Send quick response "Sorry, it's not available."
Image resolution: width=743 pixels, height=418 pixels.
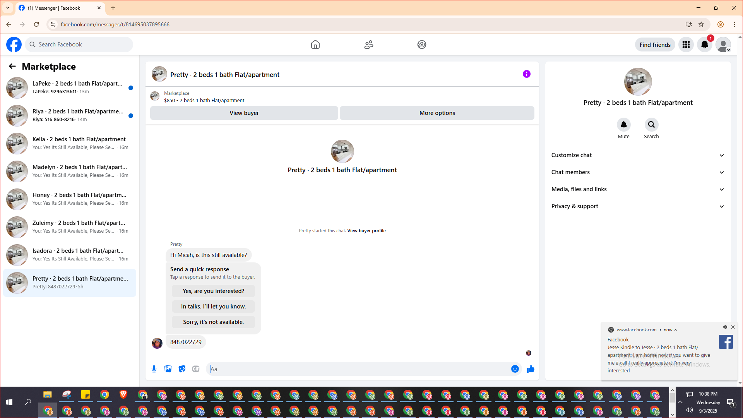click(x=214, y=322)
